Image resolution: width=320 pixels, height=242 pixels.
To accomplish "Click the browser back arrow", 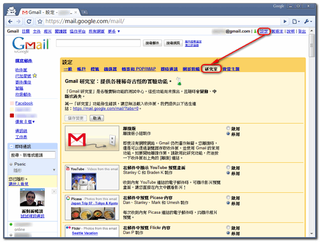I will (x=10, y=21).
